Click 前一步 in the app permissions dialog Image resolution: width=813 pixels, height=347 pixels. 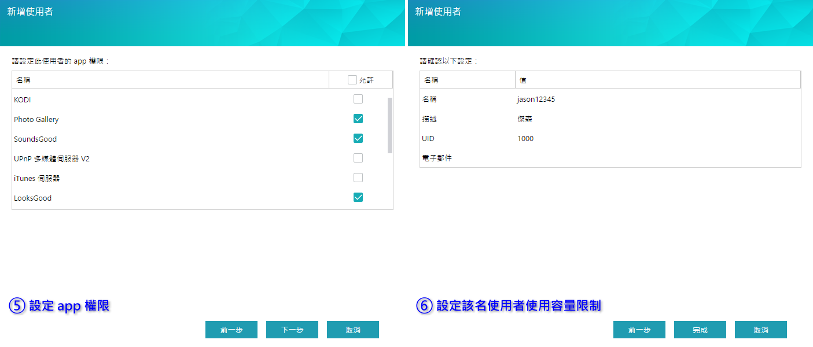(231, 330)
